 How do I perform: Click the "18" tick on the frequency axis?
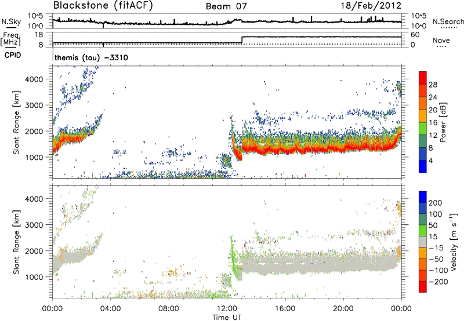39,35
